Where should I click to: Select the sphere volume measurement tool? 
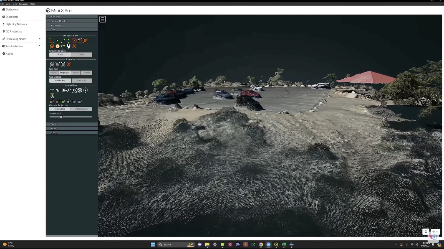[57, 46]
